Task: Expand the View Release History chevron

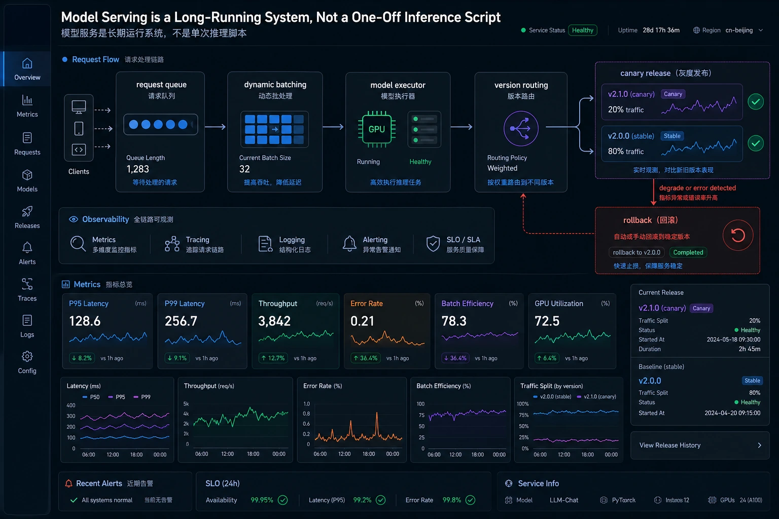Action: pyautogui.click(x=759, y=446)
